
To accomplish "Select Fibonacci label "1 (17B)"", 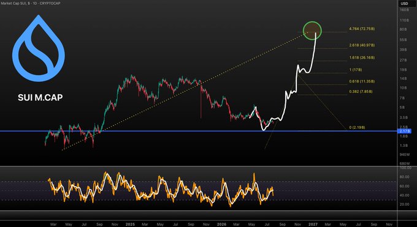I will tap(356, 70).
